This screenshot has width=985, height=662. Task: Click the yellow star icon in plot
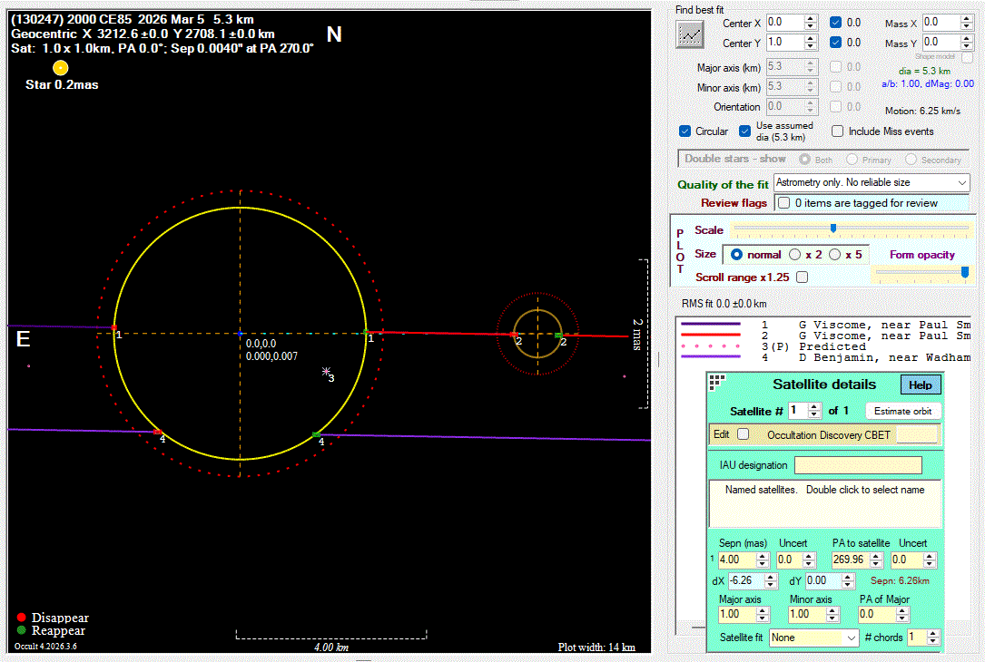tap(61, 68)
